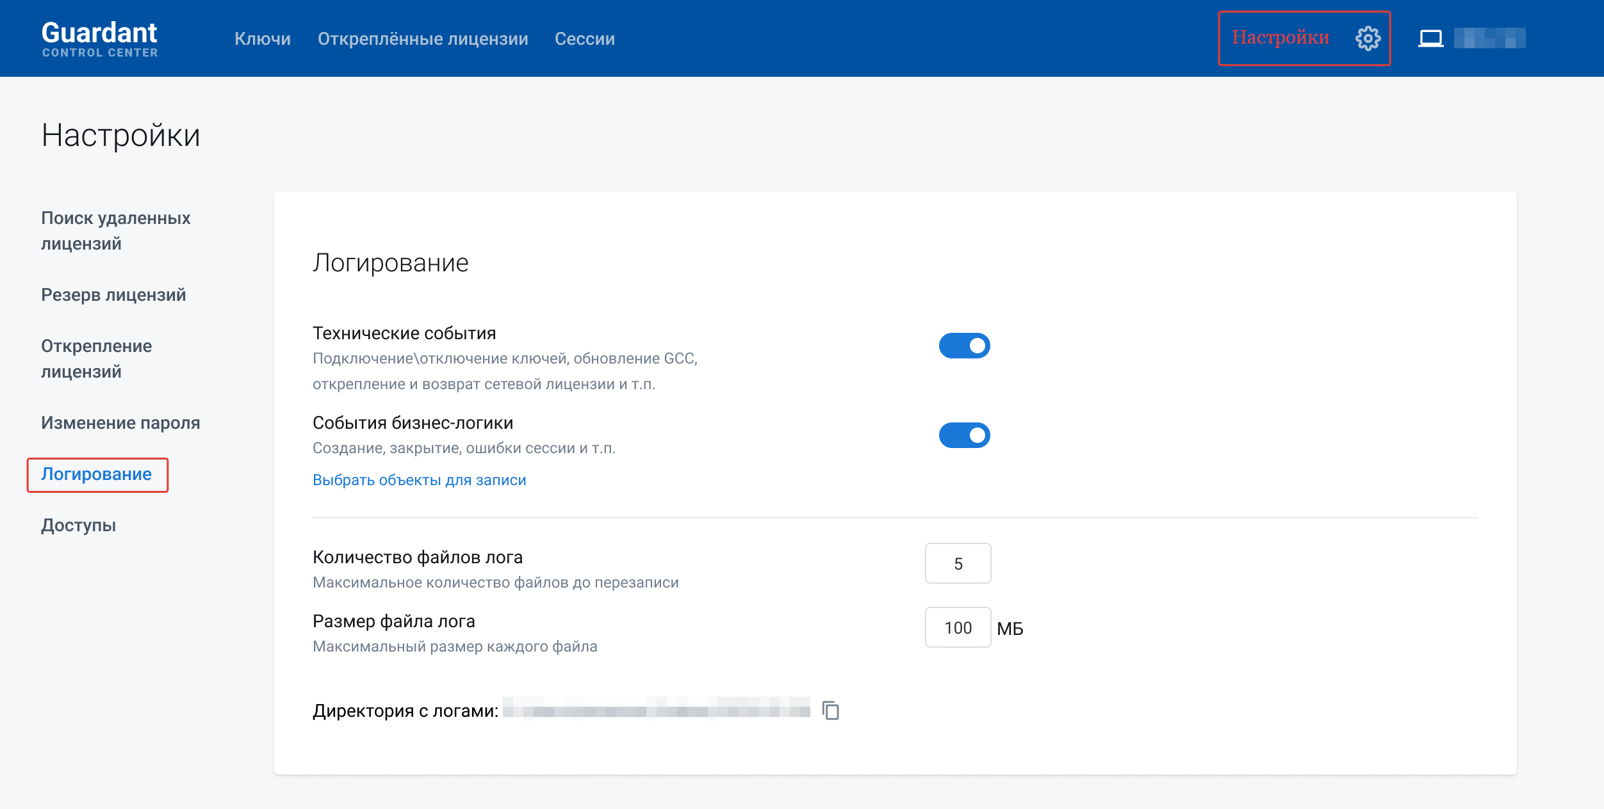The image size is (1604, 809).
Task: Click Выбрать объекты для записи link
Action: click(419, 480)
